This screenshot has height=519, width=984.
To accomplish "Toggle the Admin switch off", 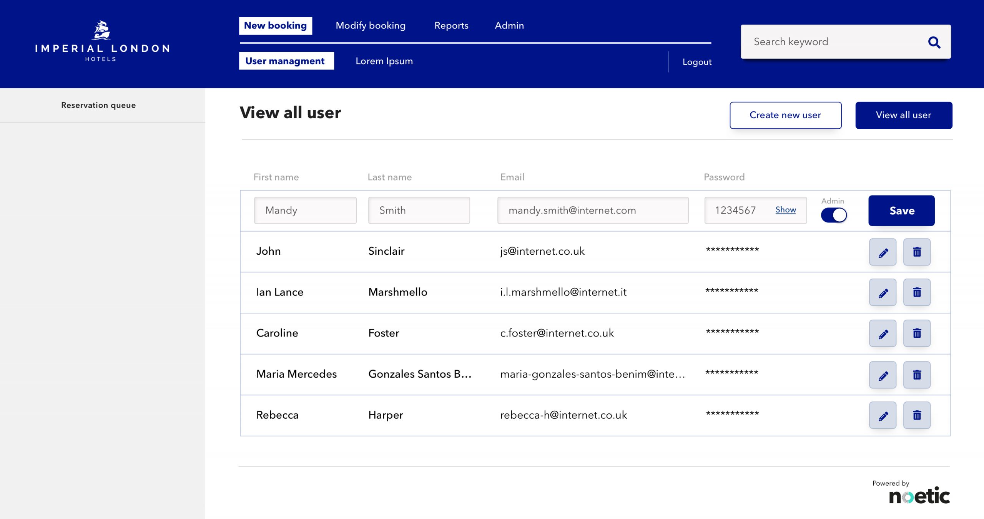I will click(833, 215).
